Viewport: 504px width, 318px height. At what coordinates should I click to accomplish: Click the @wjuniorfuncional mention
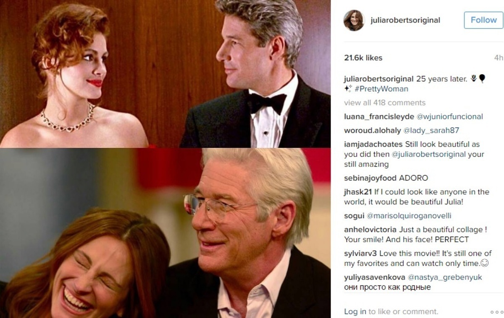coord(450,116)
